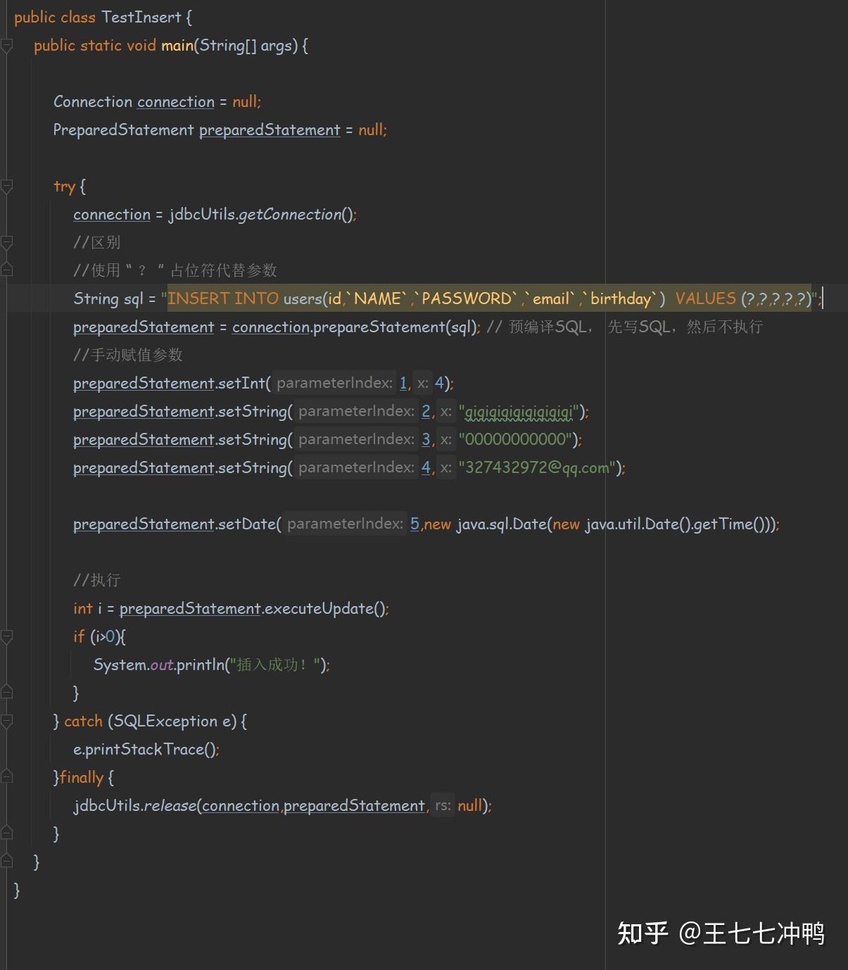Click the try keyword
Screen dimensions: 848x970
pos(64,187)
